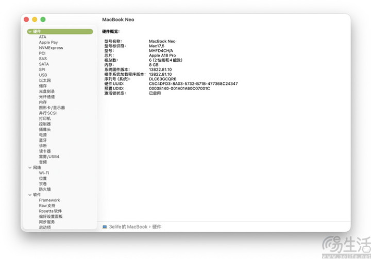Select Raw 支持 in the sidebar
The height and width of the screenshot is (259, 371).
(x=47, y=205)
